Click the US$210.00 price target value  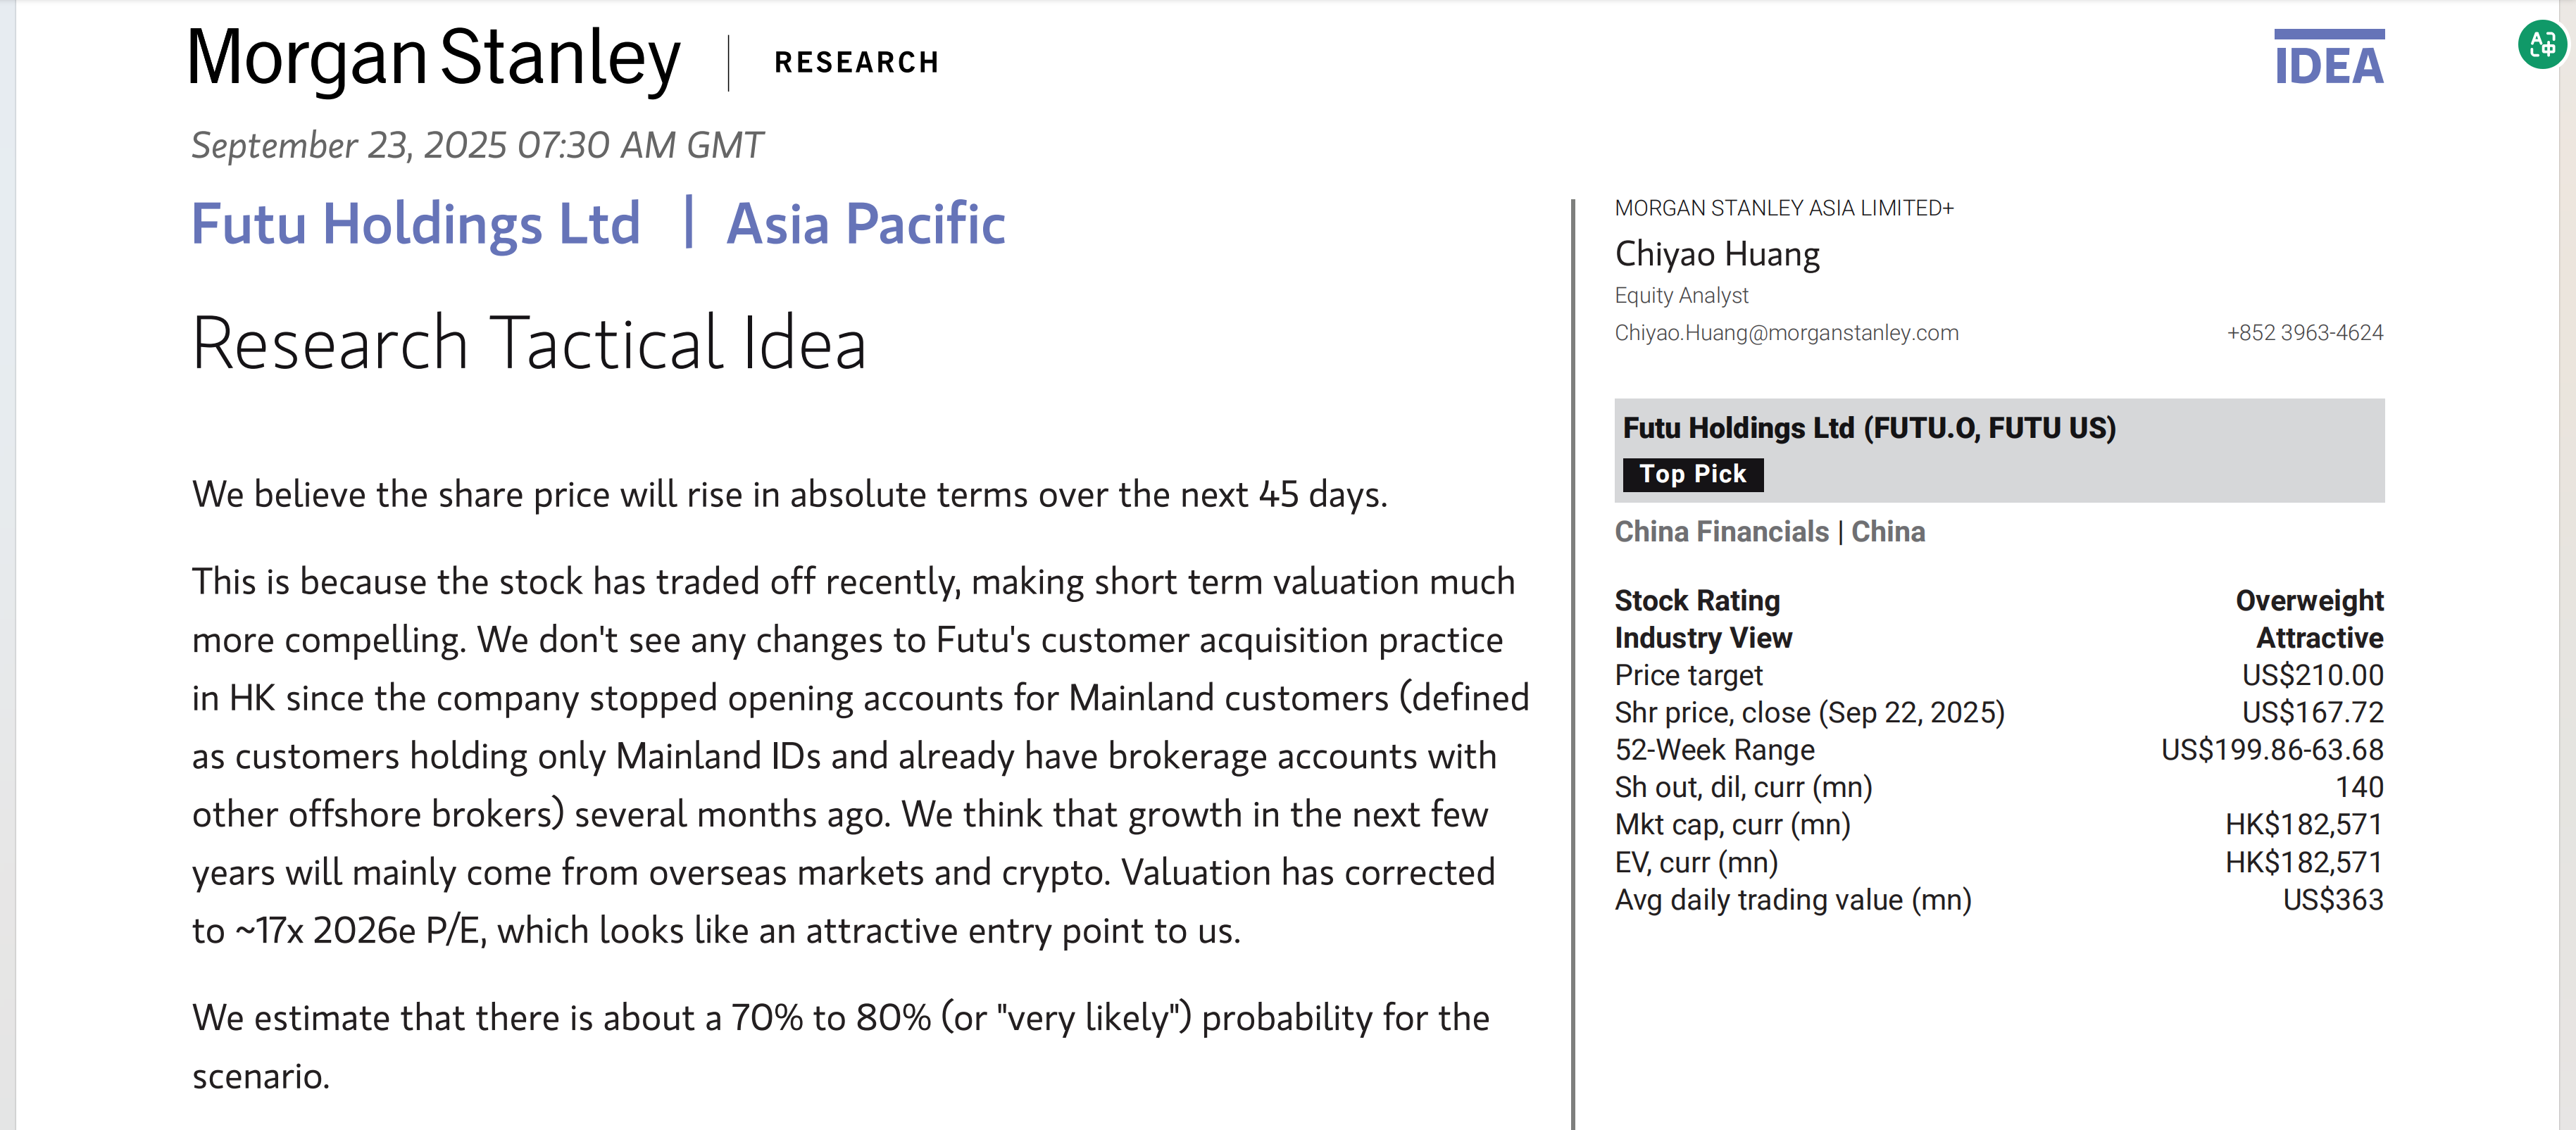click(2312, 676)
